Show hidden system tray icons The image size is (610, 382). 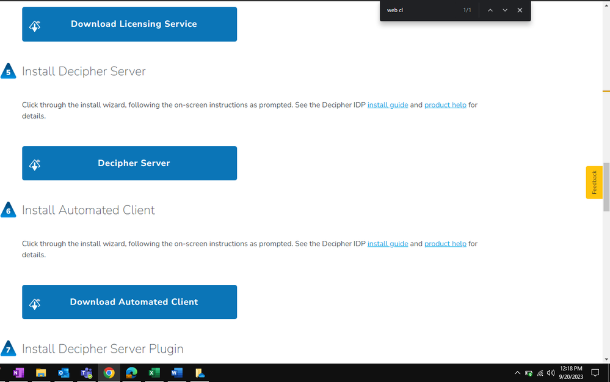click(517, 373)
